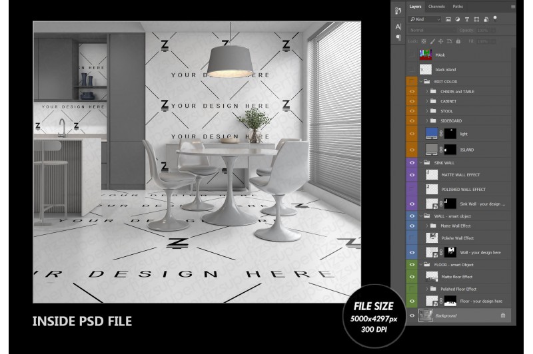
Task: Click the blue light layer color swatch
Action: [431, 133]
